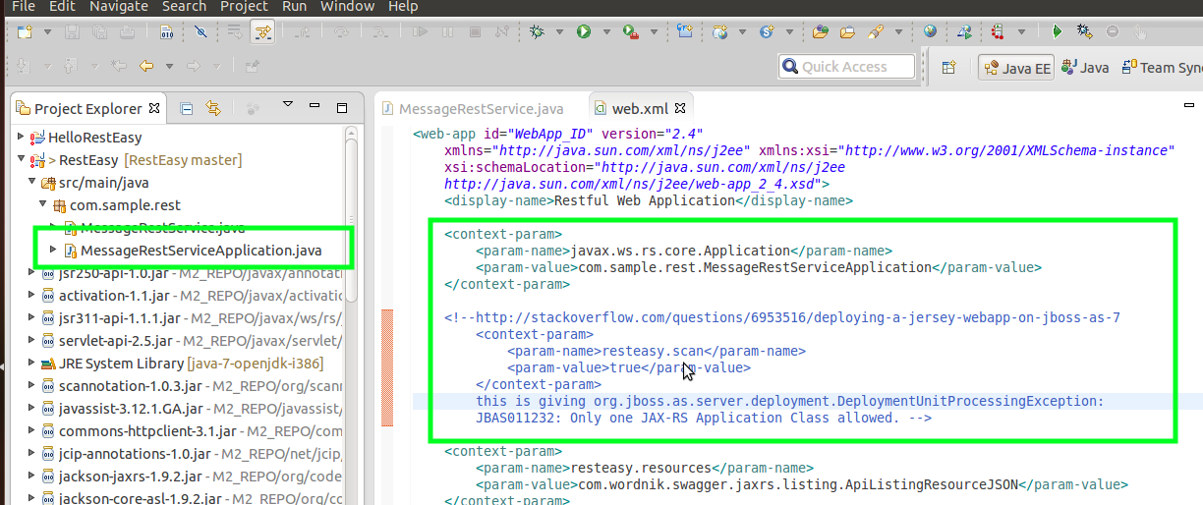Screen dimensions: 1203x505
Task: Open the Window menu
Action: tap(347, 7)
